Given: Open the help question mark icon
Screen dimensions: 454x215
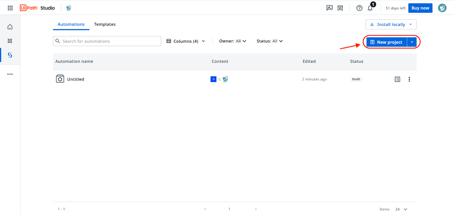Looking at the screenshot, I should [x=359, y=8].
